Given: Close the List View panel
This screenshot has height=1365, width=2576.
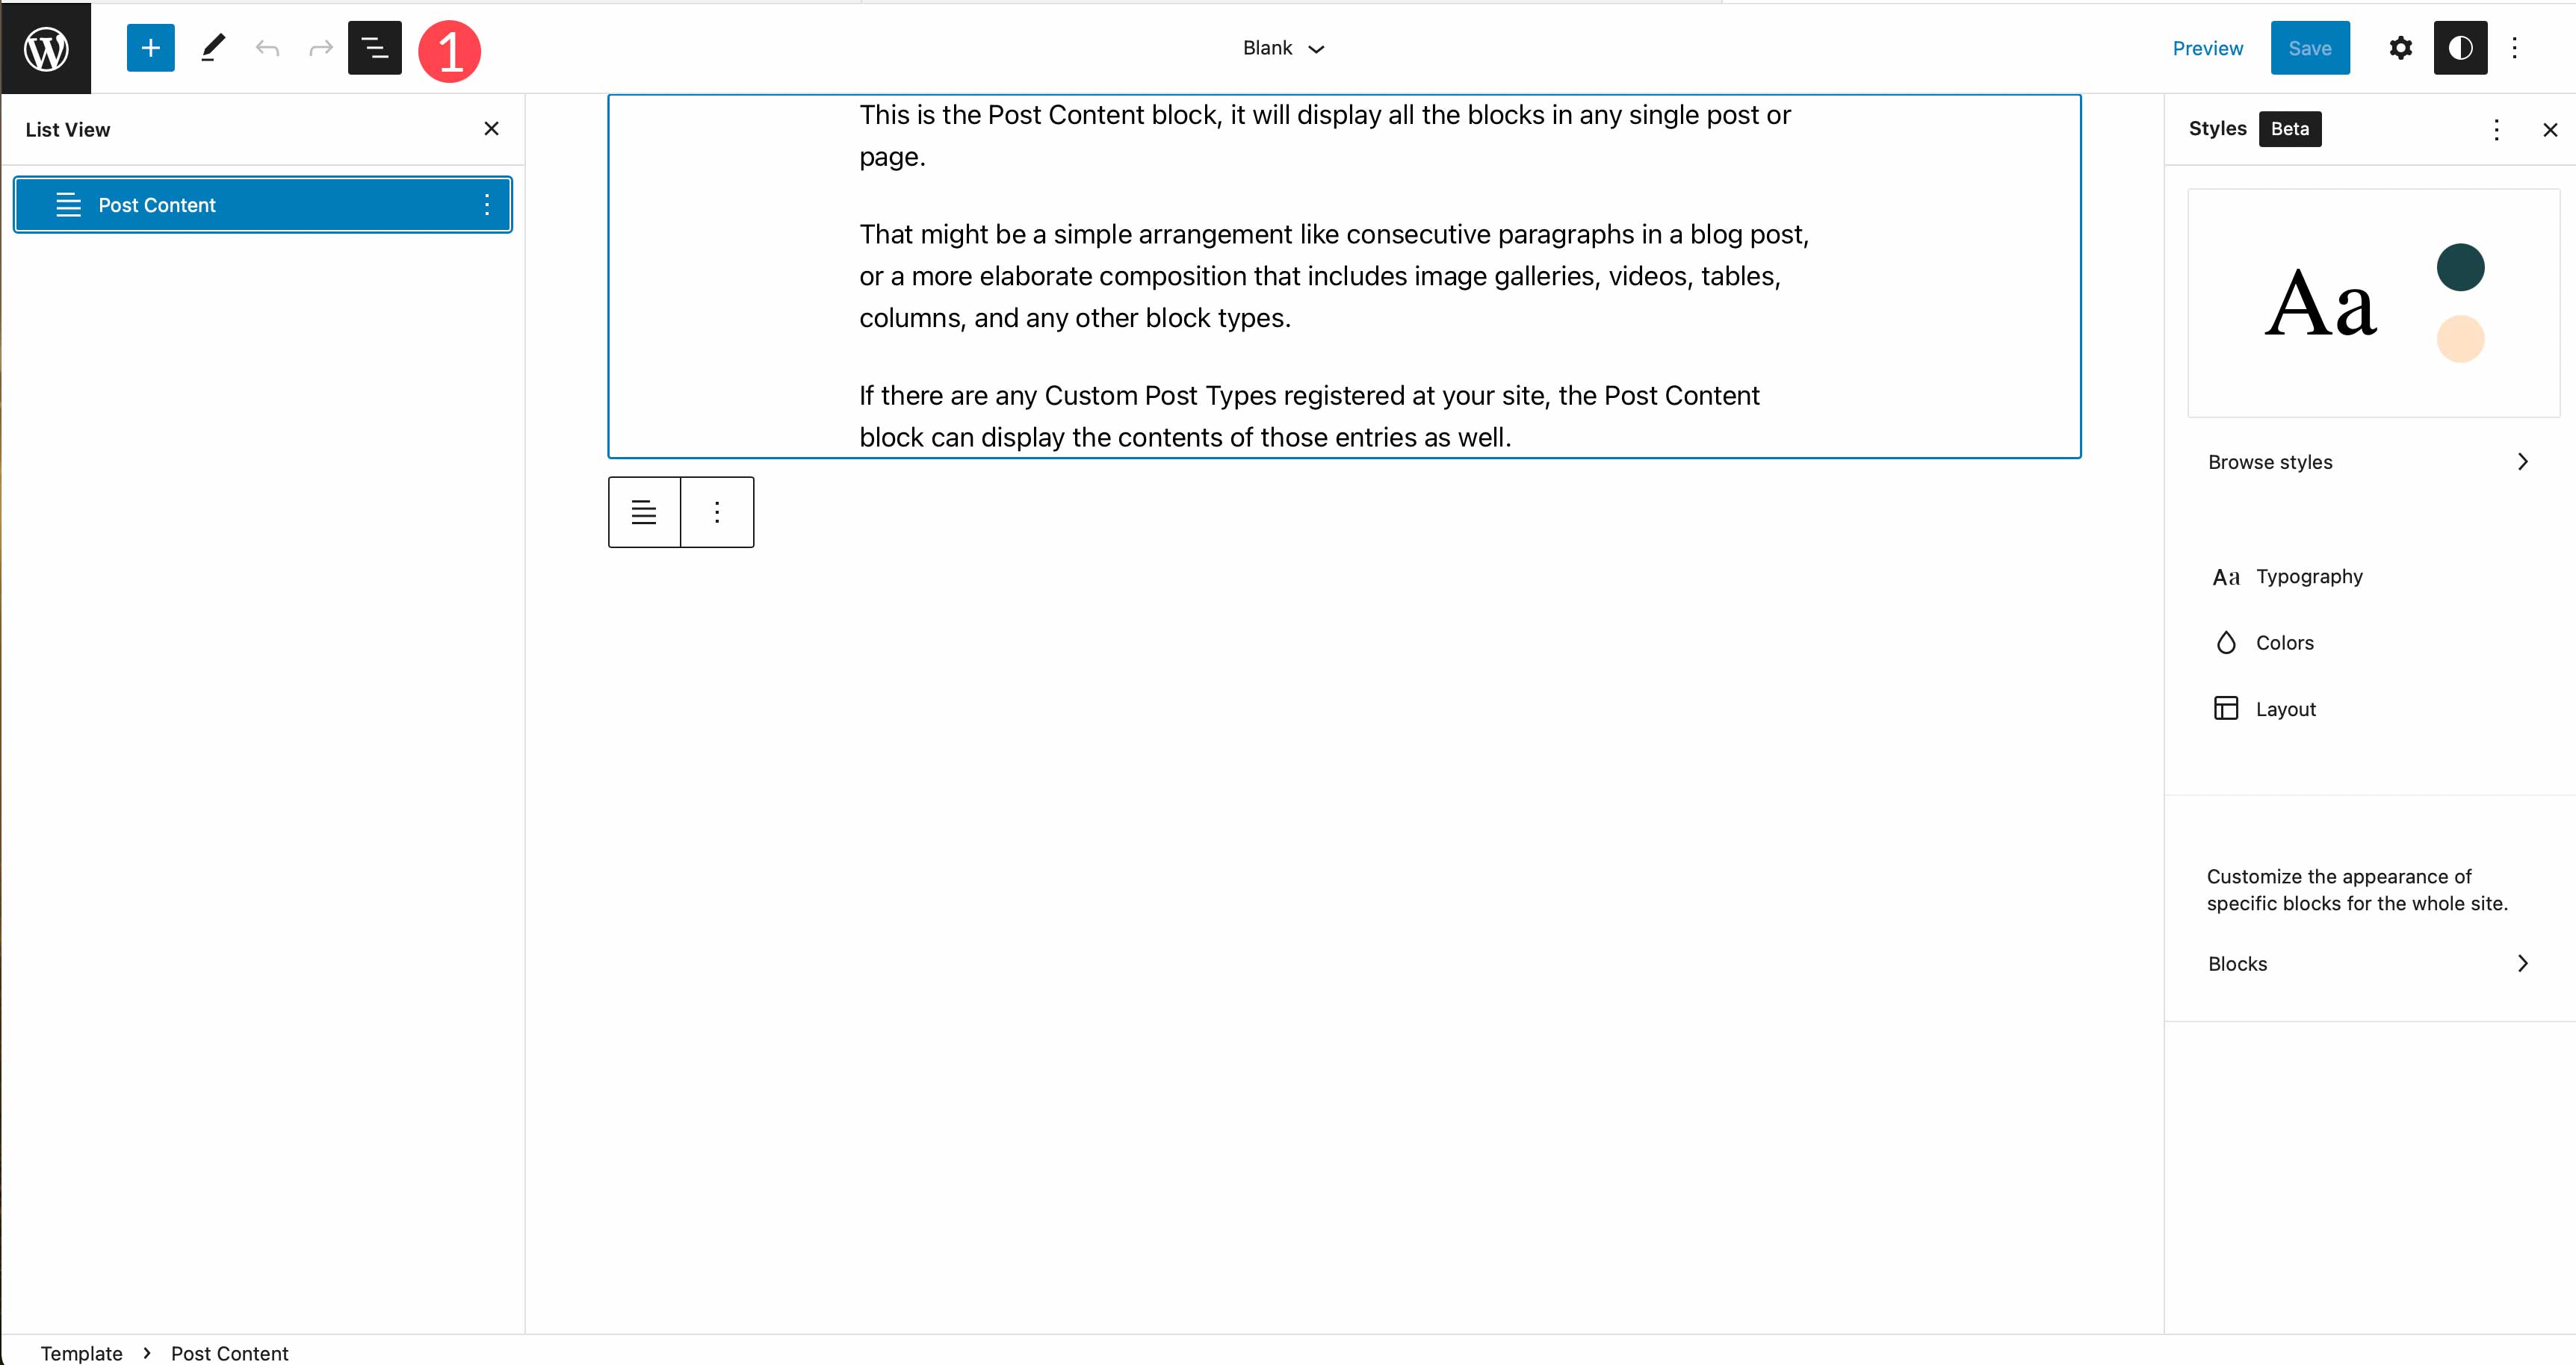Looking at the screenshot, I should [491, 128].
